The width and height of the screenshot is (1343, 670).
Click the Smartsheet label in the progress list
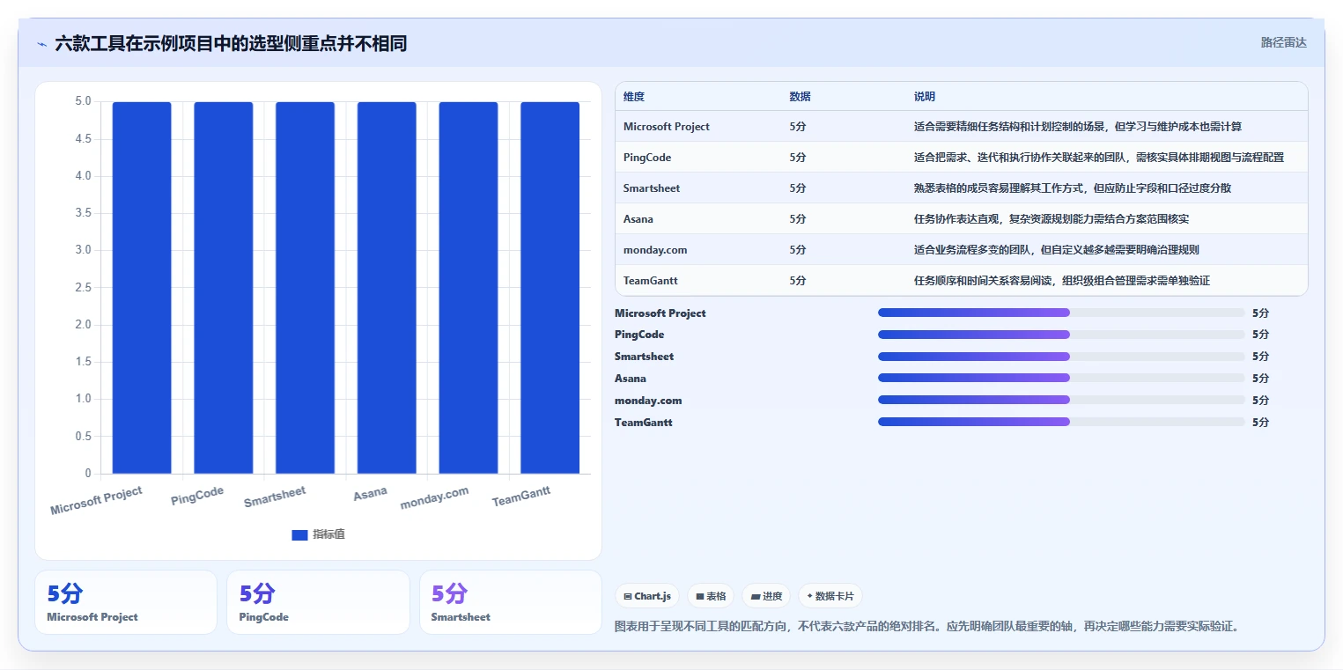point(645,357)
